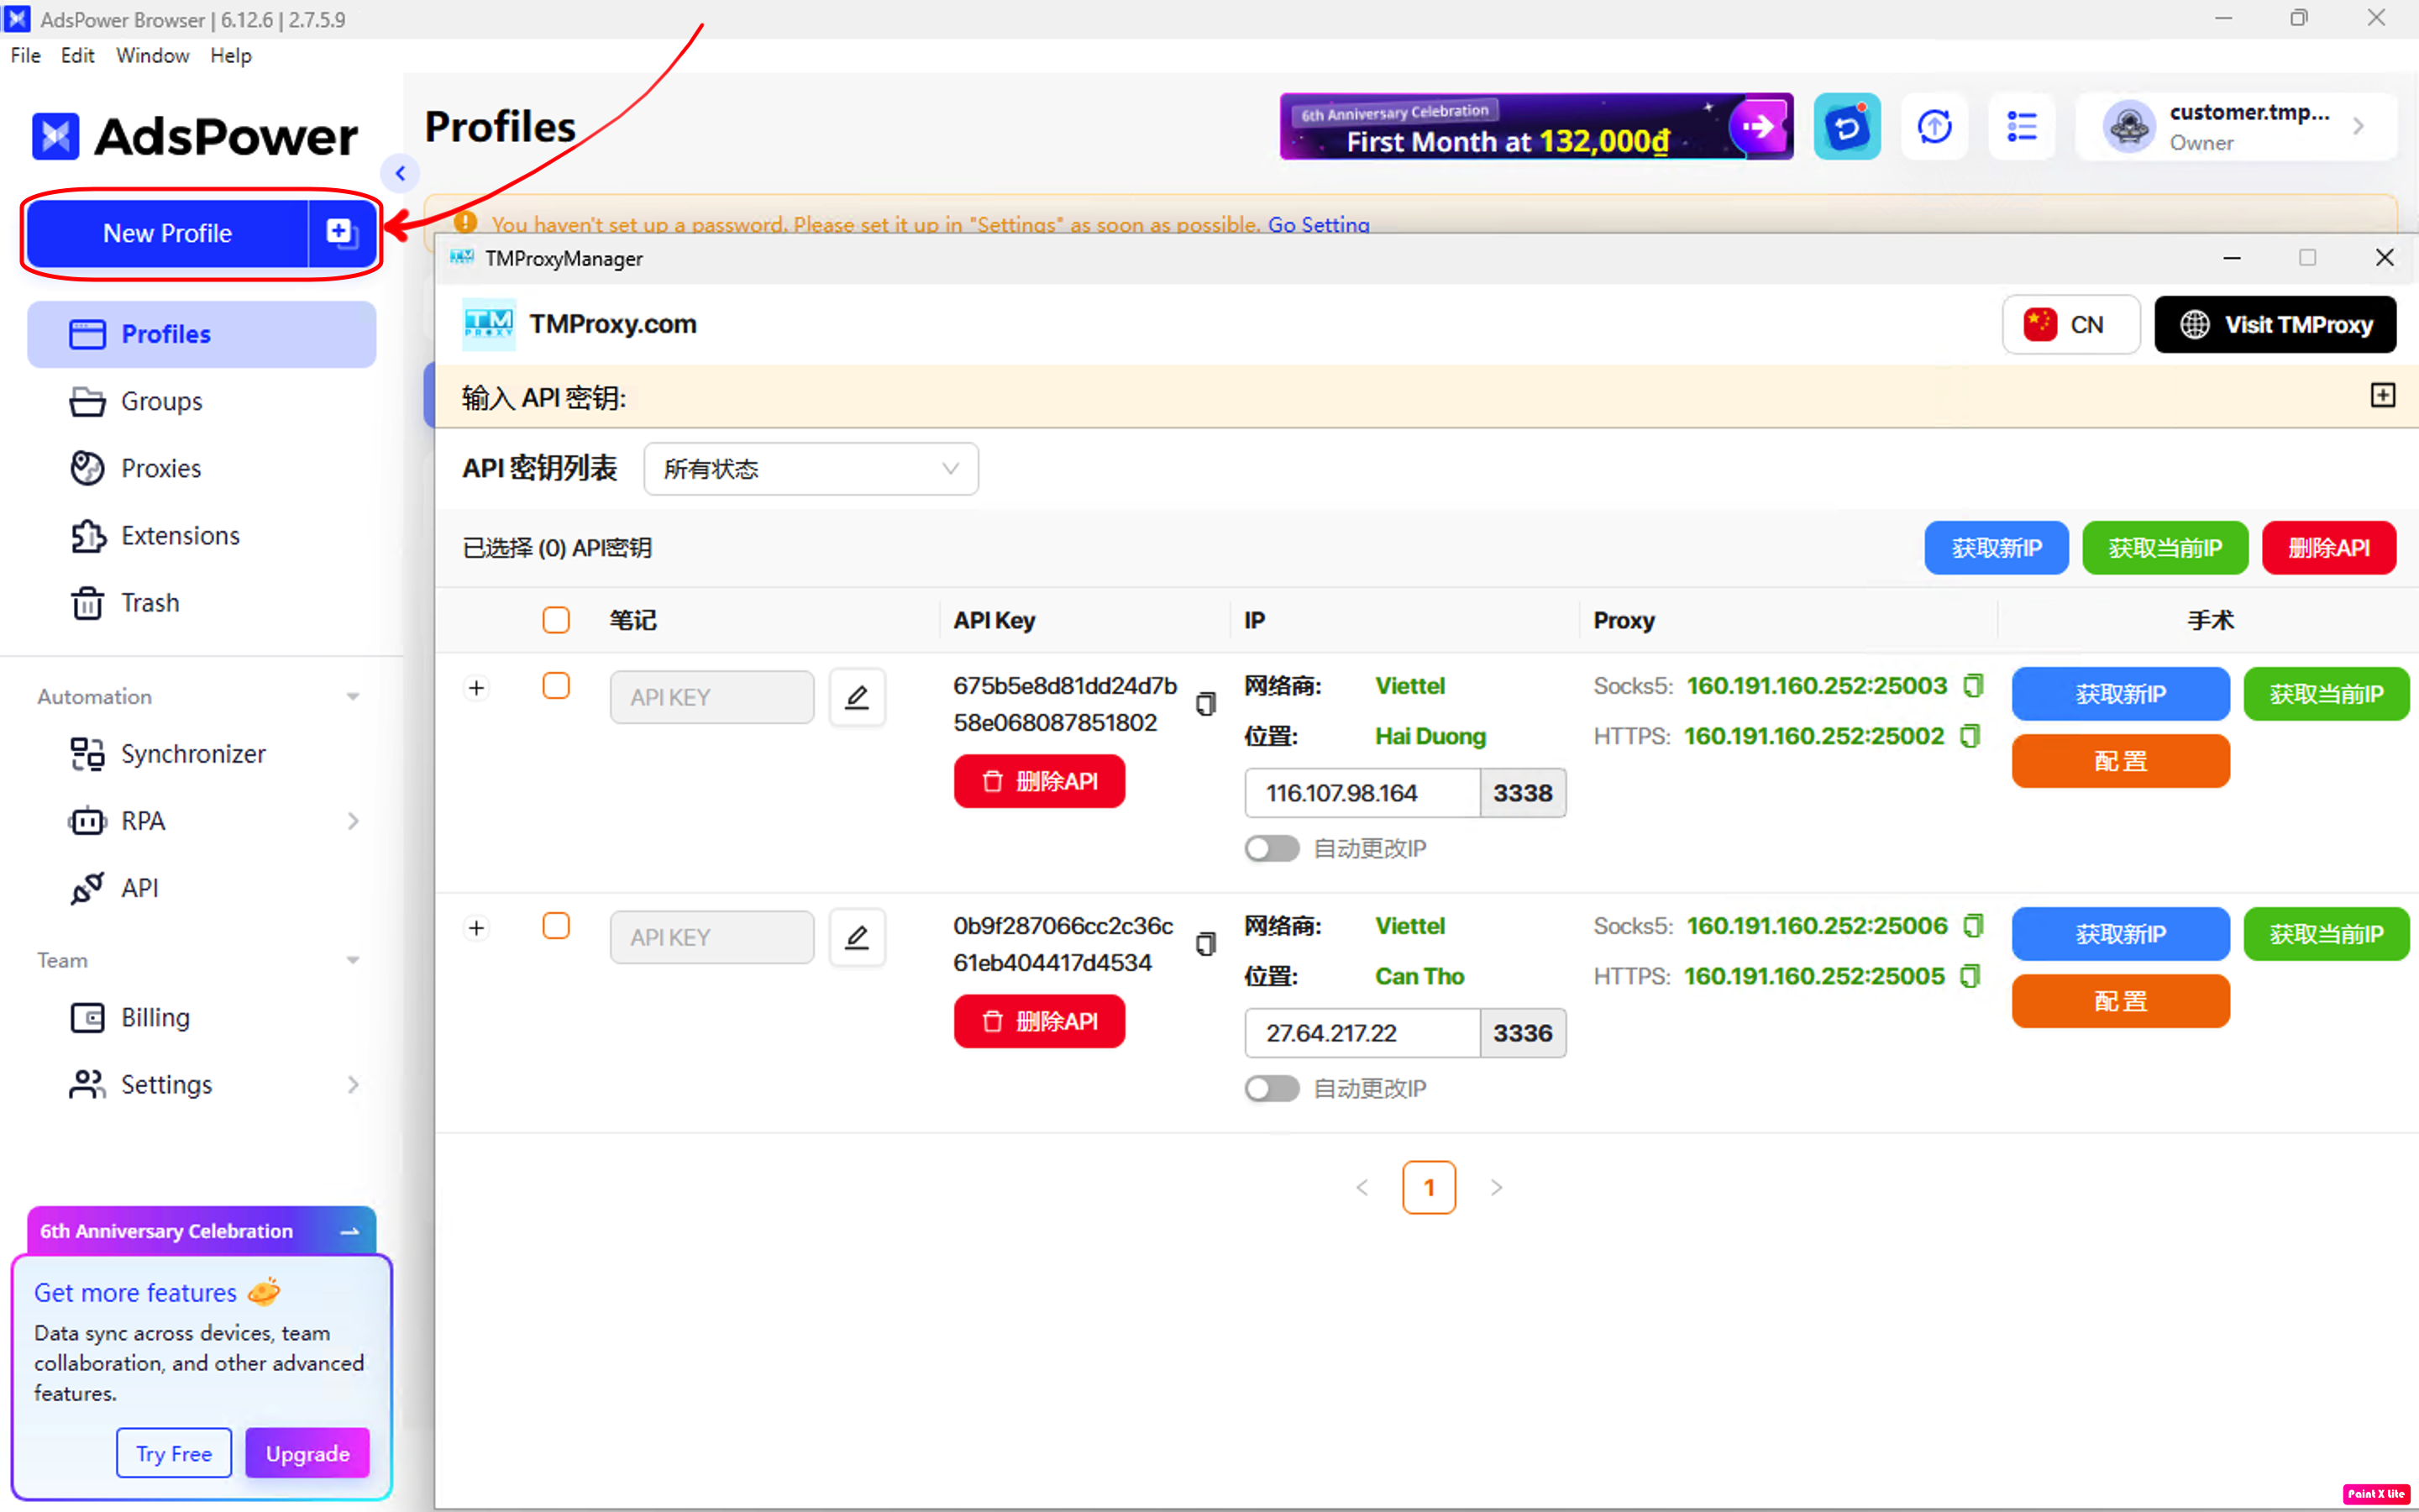Click the first row's API KEY note field
This screenshot has height=1512, width=2419.
(x=711, y=697)
